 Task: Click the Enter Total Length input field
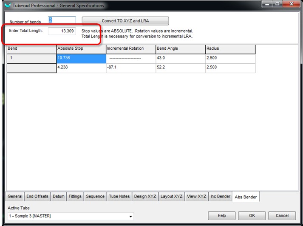(62, 31)
